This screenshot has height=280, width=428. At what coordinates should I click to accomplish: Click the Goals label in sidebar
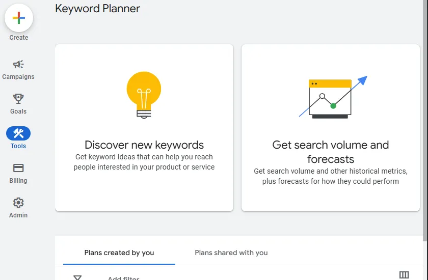coord(18,111)
